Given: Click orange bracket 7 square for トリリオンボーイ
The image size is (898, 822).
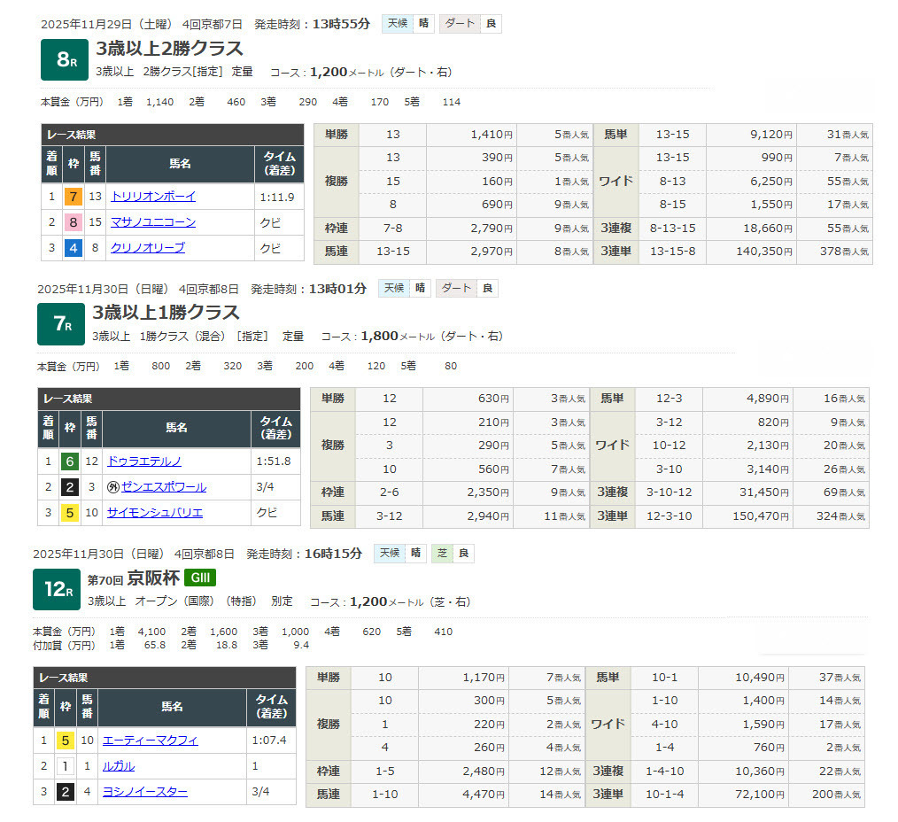Looking at the screenshot, I should pos(74,197).
